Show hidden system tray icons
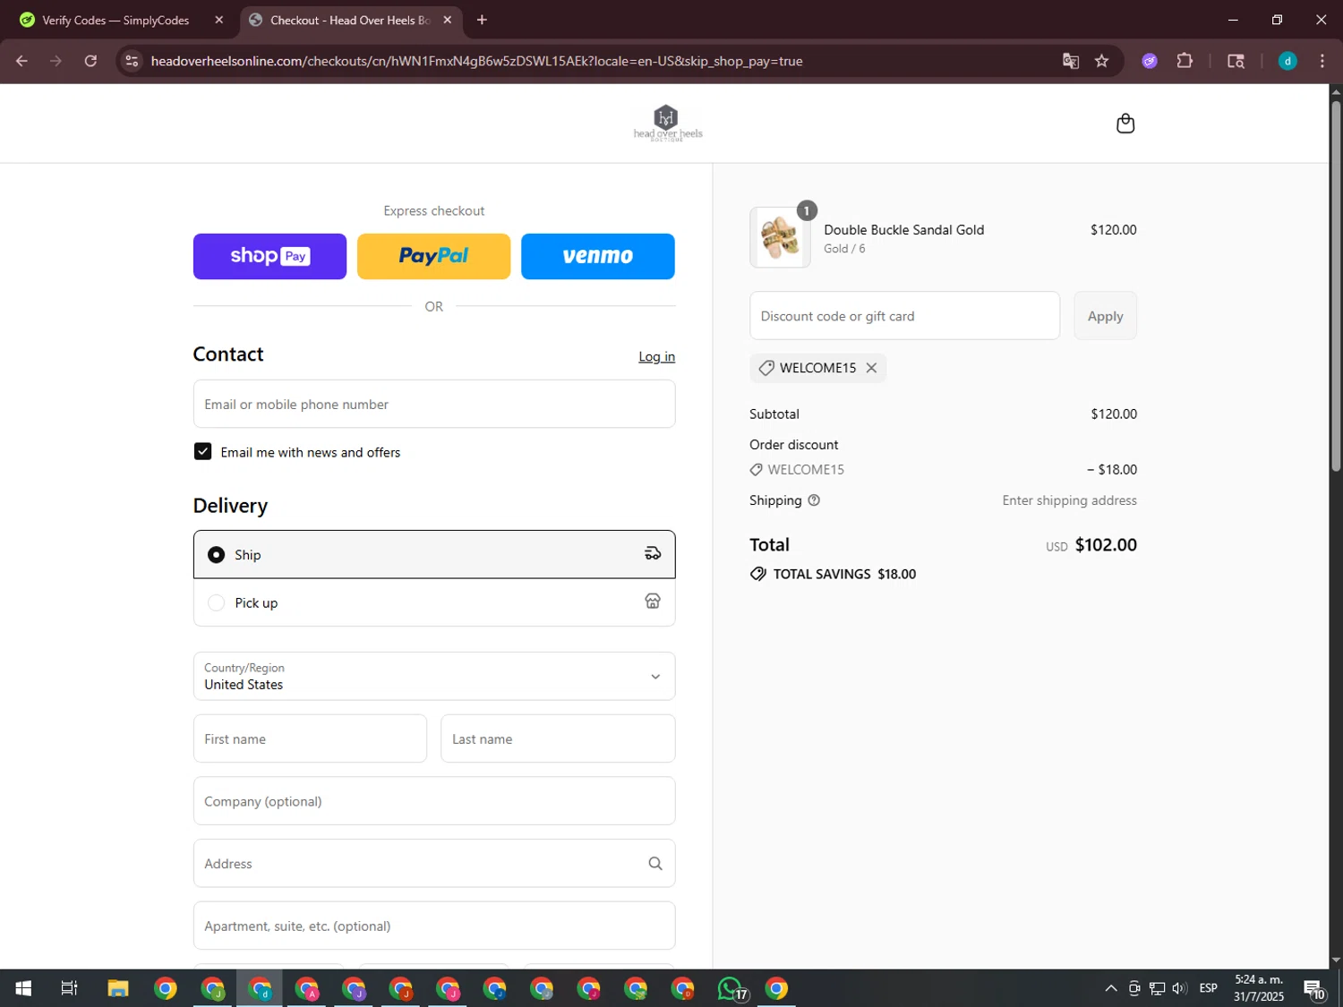The width and height of the screenshot is (1343, 1007). tap(1111, 988)
